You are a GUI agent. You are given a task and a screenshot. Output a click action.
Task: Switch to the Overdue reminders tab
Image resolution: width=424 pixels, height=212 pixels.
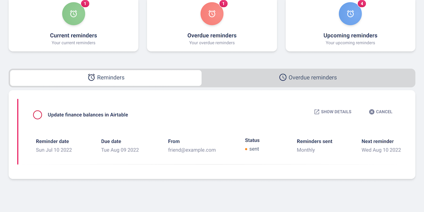point(308,78)
